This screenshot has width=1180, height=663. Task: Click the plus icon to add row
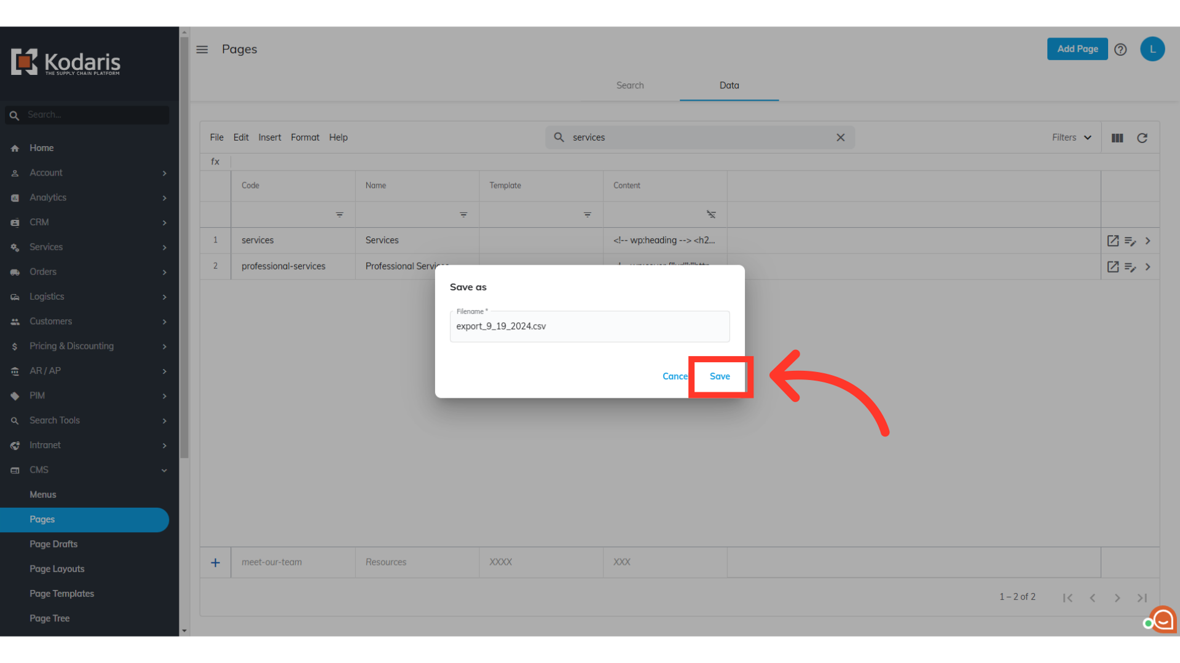point(215,562)
